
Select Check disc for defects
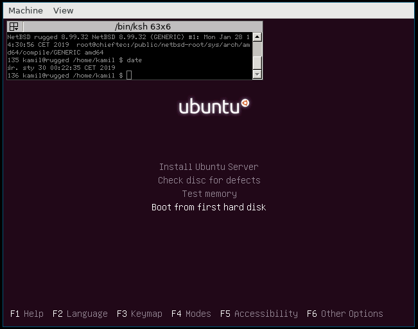pos(209,180)
